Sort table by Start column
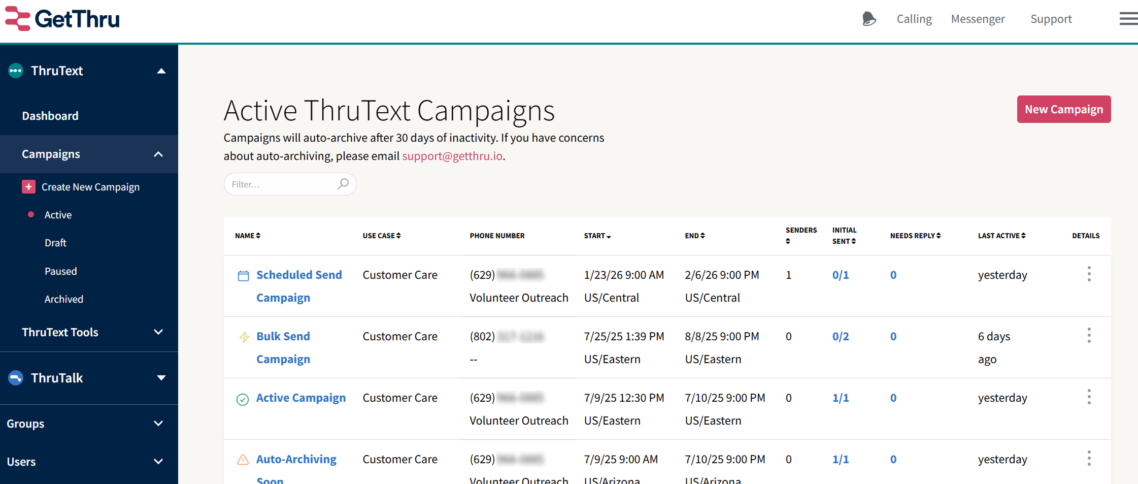Screen dimensions: 1138x484 tap(597, 236)
